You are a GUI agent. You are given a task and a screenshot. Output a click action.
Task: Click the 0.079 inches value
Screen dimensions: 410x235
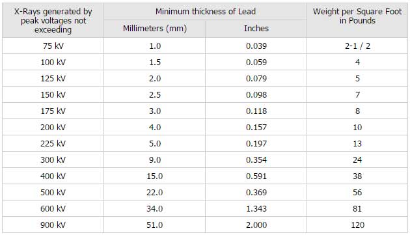coord(256,79)
